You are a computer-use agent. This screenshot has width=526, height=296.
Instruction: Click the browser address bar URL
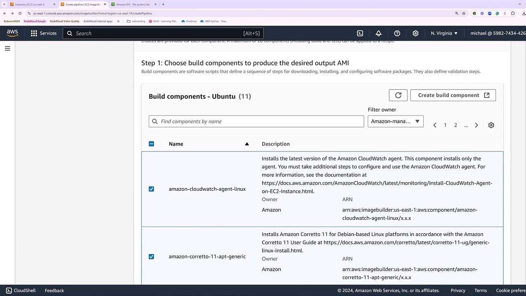(92, 13)
